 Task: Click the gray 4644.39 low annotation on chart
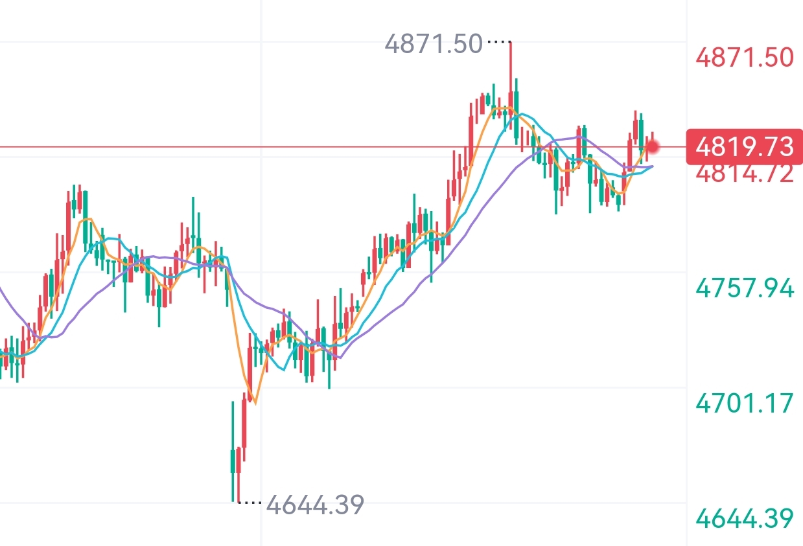[315, 504]
